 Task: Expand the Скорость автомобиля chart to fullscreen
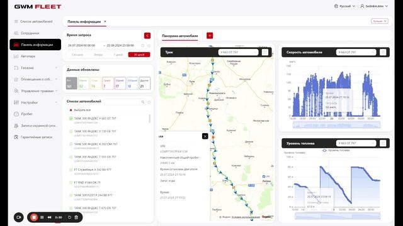click(383, 52)
